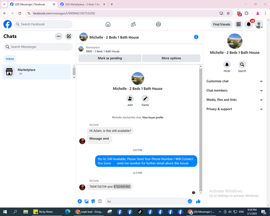
Task: Expand Media, files and links section
Action: point(234,100)
